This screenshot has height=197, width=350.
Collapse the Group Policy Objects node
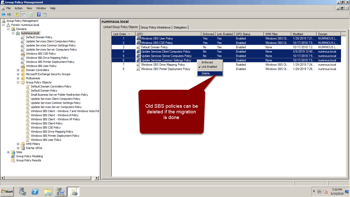18,82
